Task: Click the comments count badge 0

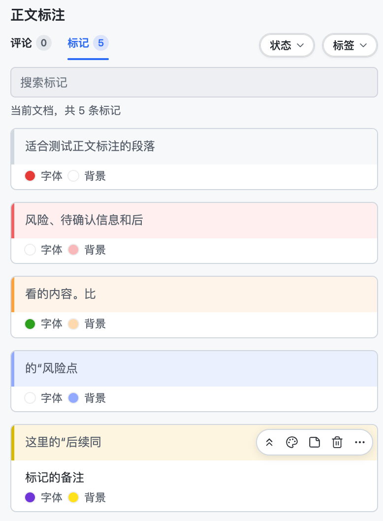Action: coord(43,43)
